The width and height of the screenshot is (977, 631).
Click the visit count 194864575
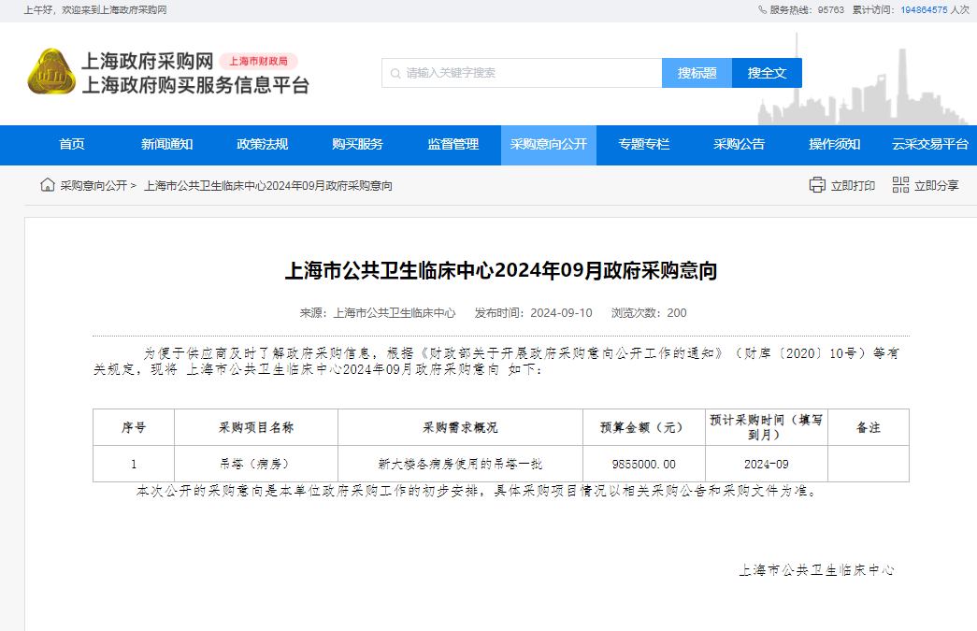tap(924, 10)
